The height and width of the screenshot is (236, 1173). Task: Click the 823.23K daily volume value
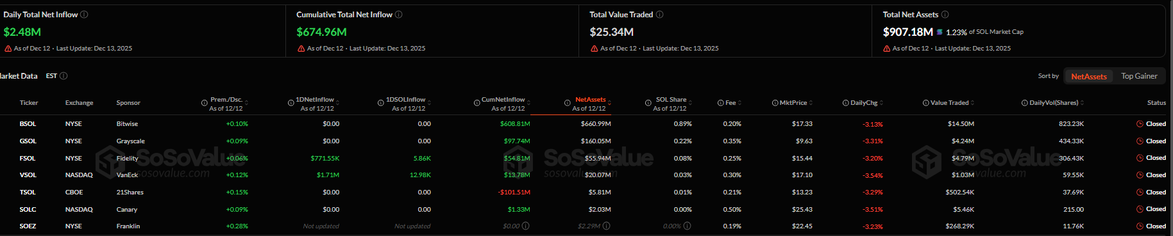pos(1071,124)
